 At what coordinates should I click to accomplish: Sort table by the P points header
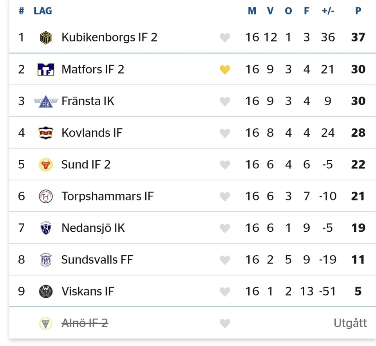pos(358,11)
